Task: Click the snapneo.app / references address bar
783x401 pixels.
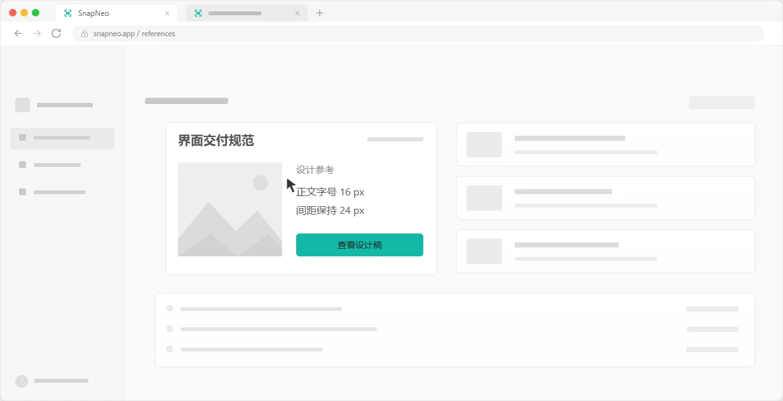Action: click(418, 34)
